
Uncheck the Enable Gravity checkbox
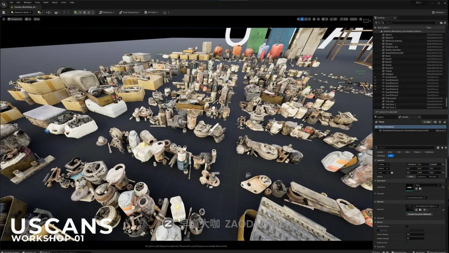pyautogui.click(x=407, y=243)
